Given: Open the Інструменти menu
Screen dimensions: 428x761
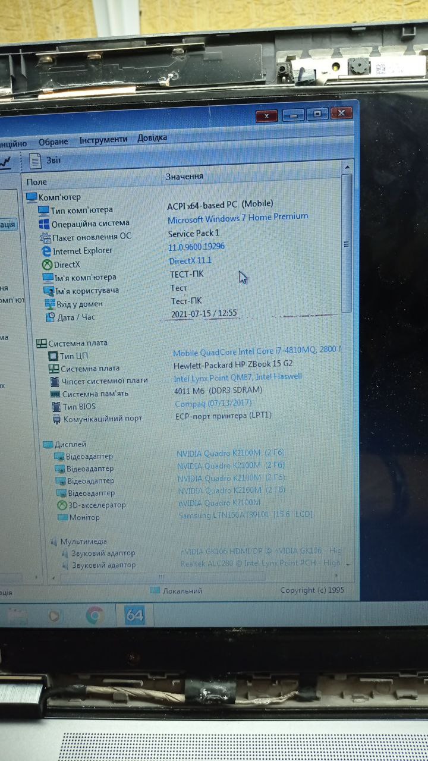Looking at the screenshot, I should [103, 139].
